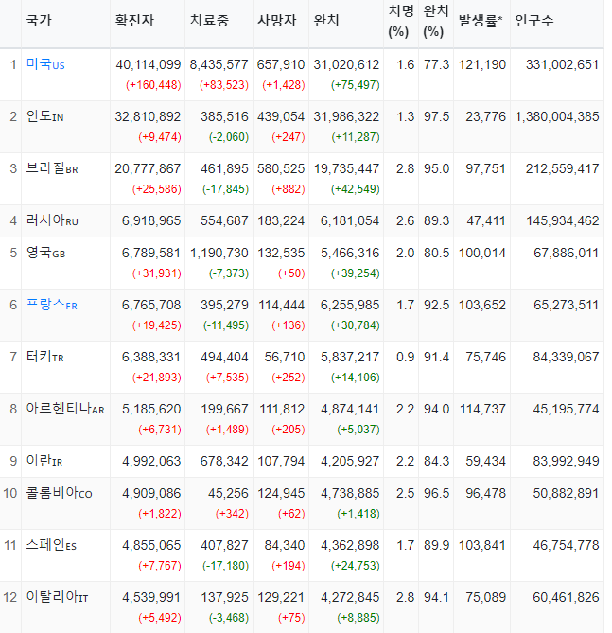Screen dimensions: 612x633
Task: Sort by the 인구수 column header
Action: click(x=534, y=20)
